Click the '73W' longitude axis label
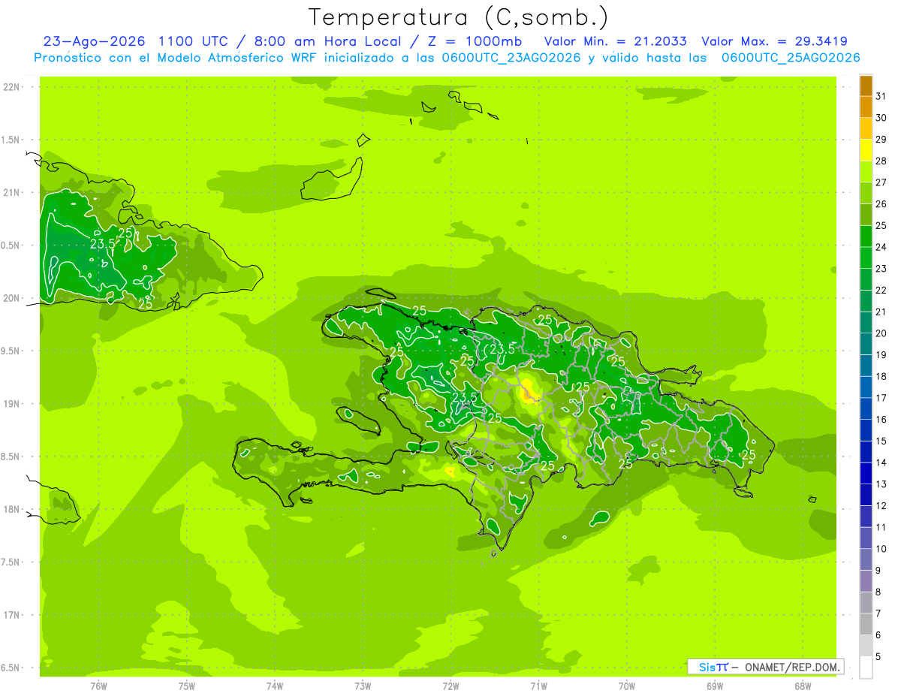 [x=363, y=685]
